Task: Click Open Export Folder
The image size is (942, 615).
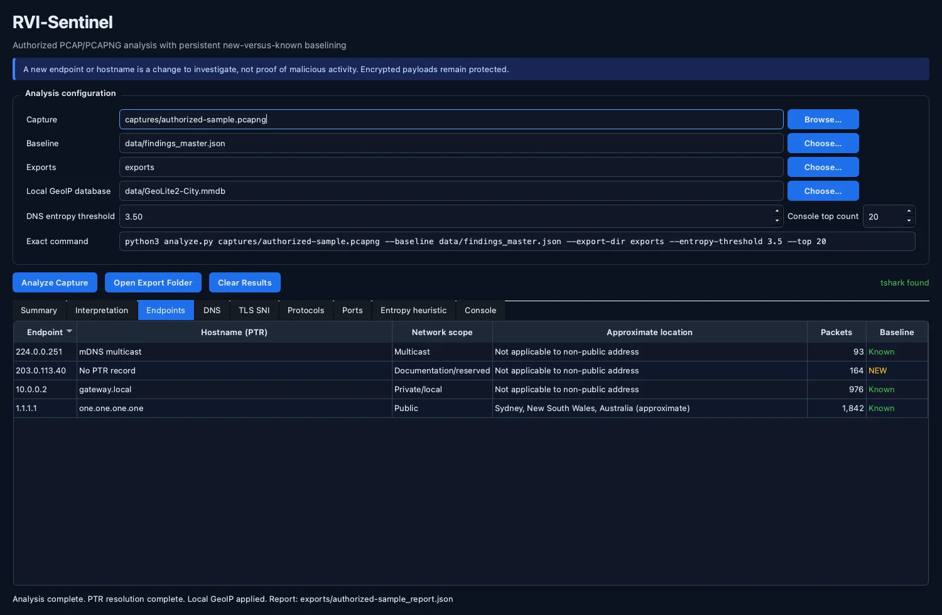Action: [x=153, y=282]
